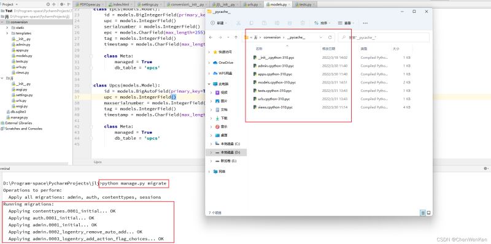Click the collapse all icon in Project toolbar
The height and width of the screenshot is (244, 491).
pyautogui.click(x=53, y=4)
